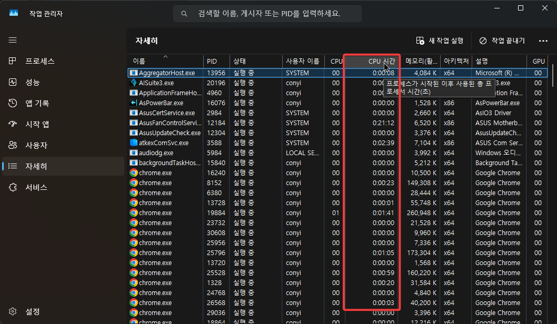Open the 프로세스 (Processes) page icon
The image size is (557, 324).
pos(13,61)
